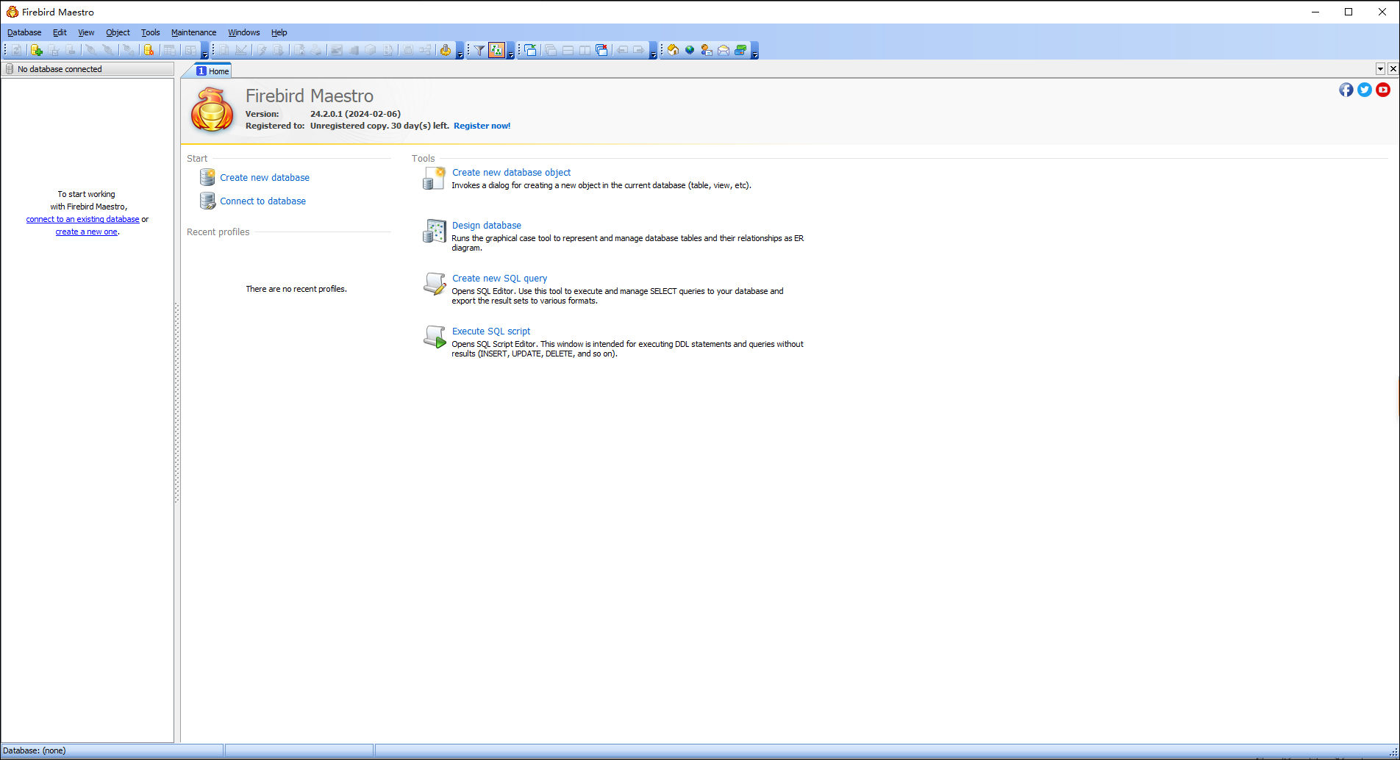This screenshot has height=760, width=1400.
Task: Click the envelope email toolbar icon
Action: click(x=724, y=50)
